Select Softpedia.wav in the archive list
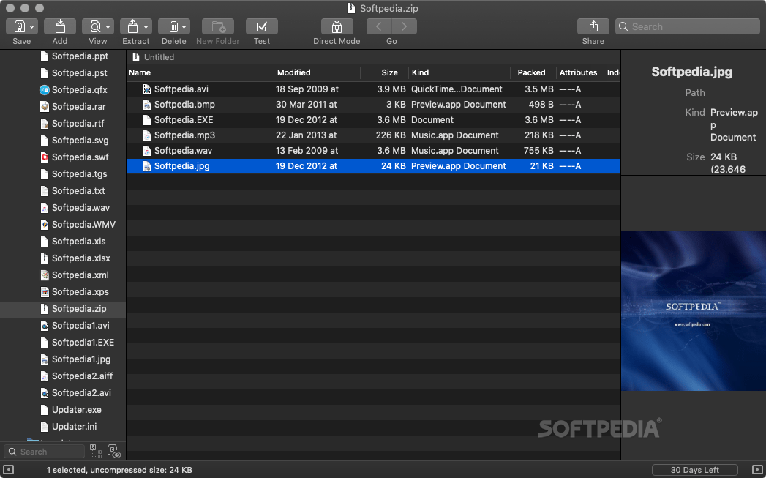This screenshot has height=478, width=766. (373, 151)
